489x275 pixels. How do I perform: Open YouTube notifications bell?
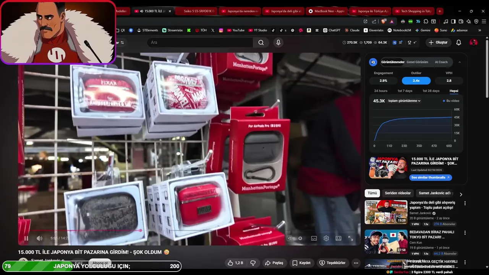tap(459, 42)
